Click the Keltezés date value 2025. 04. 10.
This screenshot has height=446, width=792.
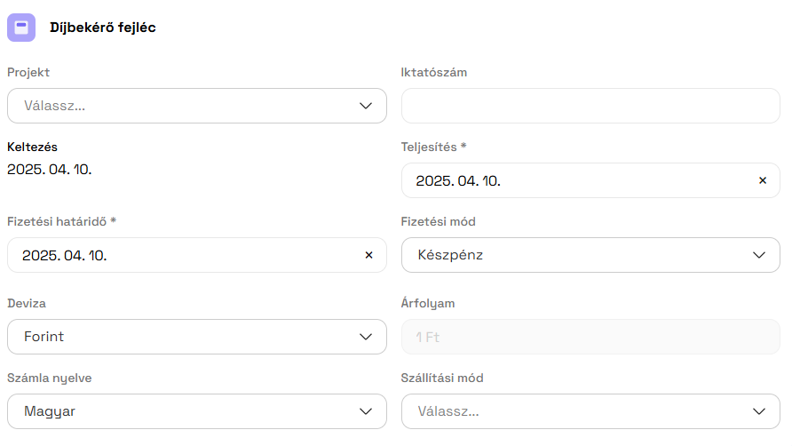tap(50, 169)
